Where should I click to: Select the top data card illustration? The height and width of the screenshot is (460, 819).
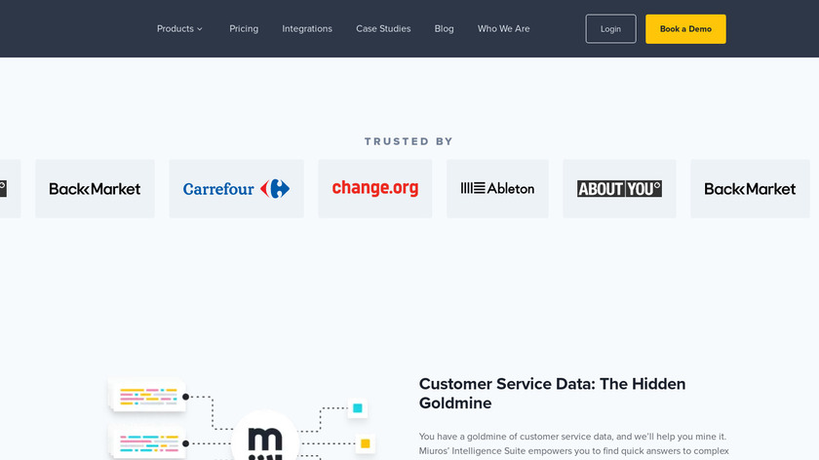coord(147,396)
